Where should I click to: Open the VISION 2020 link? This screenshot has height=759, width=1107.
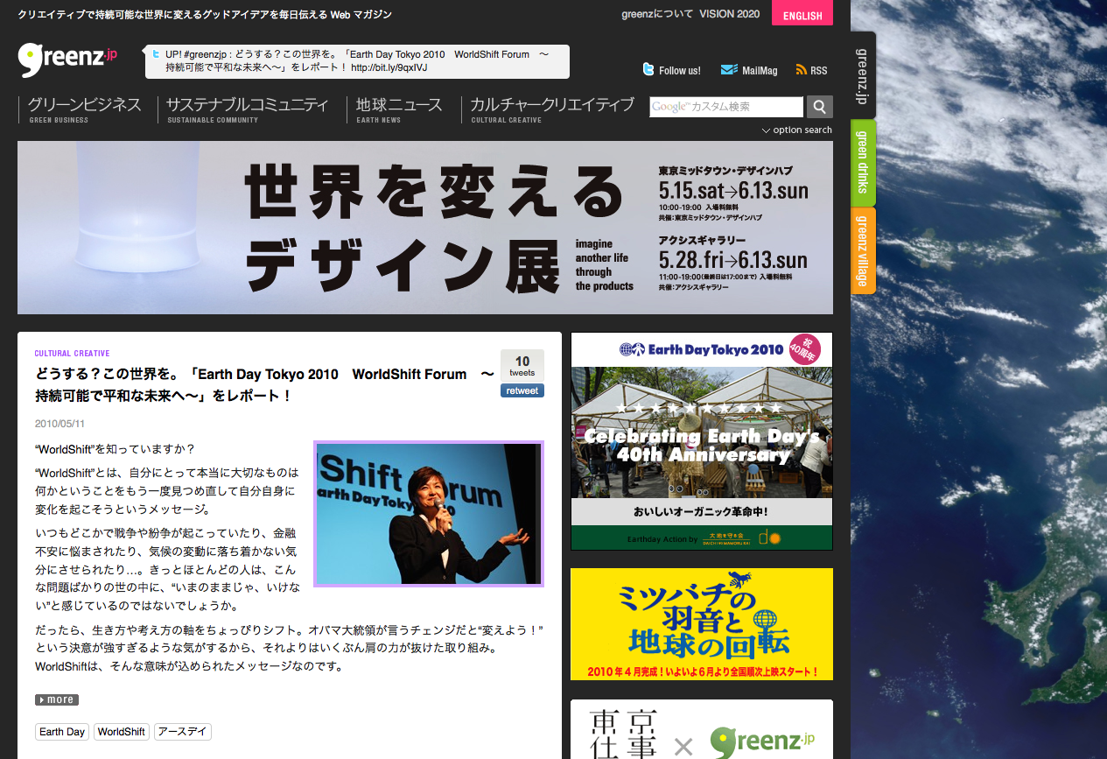[x=729, y=14]
